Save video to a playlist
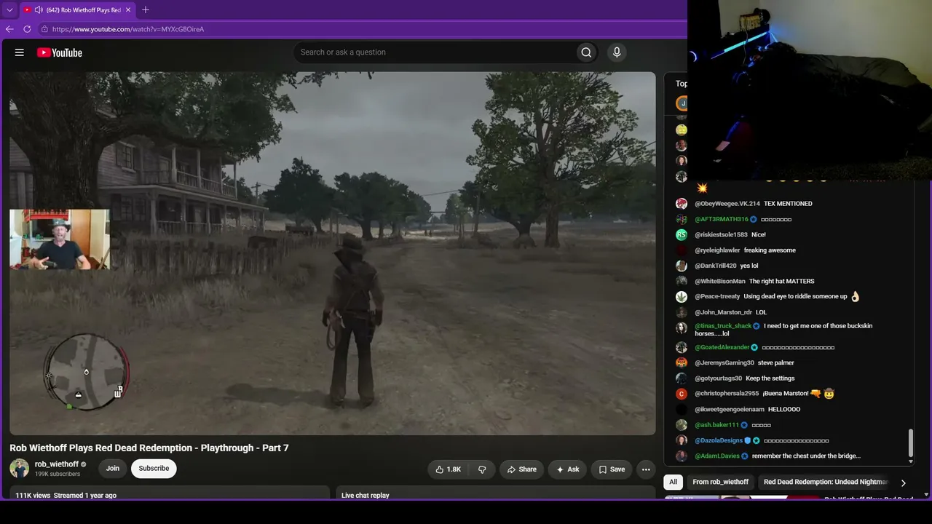 click(x=612, y=469)
